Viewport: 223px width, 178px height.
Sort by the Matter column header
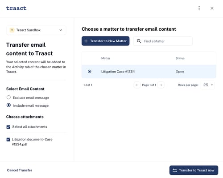pos(106,58)
